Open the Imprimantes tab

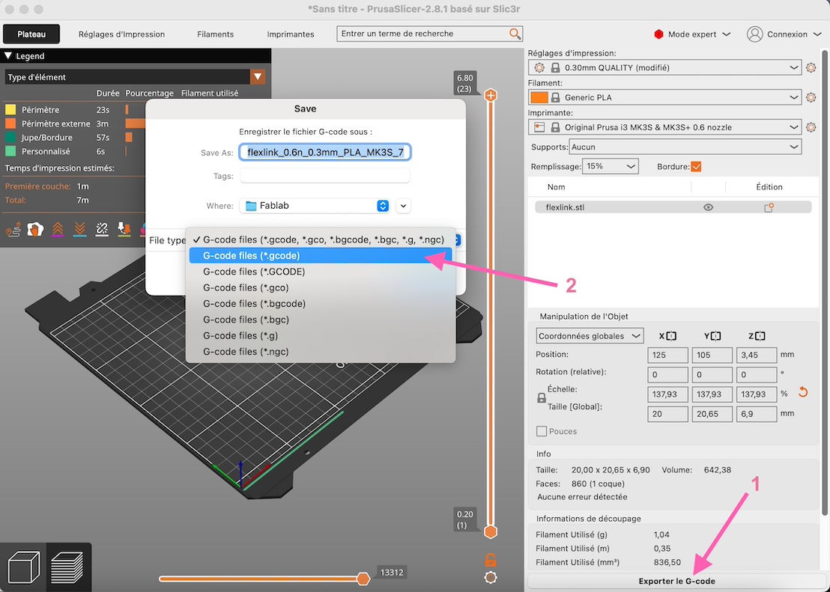click(x=291, y=34)
